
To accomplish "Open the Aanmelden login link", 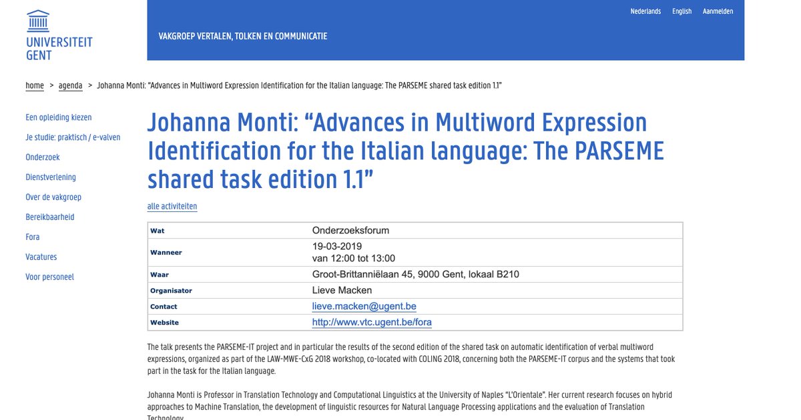I will coord(718,11).
